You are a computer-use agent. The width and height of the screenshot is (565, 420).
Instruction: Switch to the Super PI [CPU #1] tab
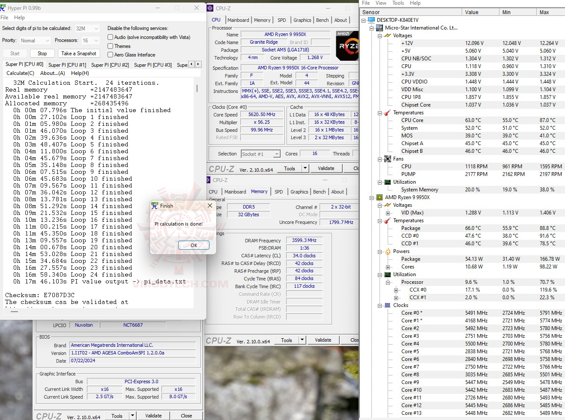point(67,65)
